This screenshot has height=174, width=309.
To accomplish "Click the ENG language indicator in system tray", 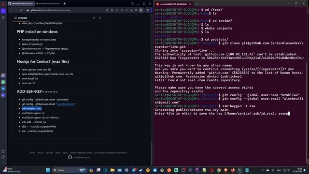I will [x=279, y=170].
